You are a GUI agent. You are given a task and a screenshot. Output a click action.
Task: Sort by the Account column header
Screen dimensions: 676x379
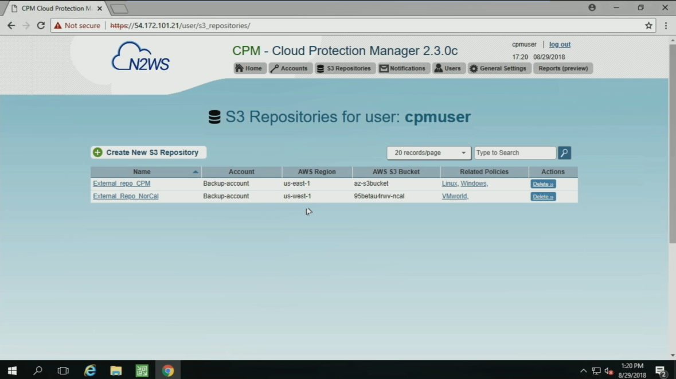pos(241,171)
